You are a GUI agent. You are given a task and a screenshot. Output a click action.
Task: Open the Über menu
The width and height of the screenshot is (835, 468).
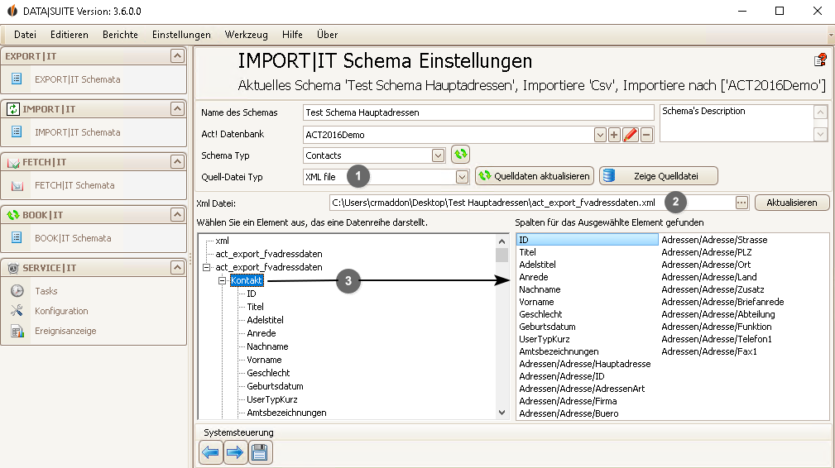click(327, 35)
